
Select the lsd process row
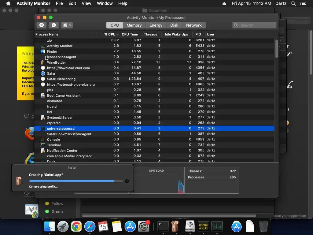click(154, 112)
